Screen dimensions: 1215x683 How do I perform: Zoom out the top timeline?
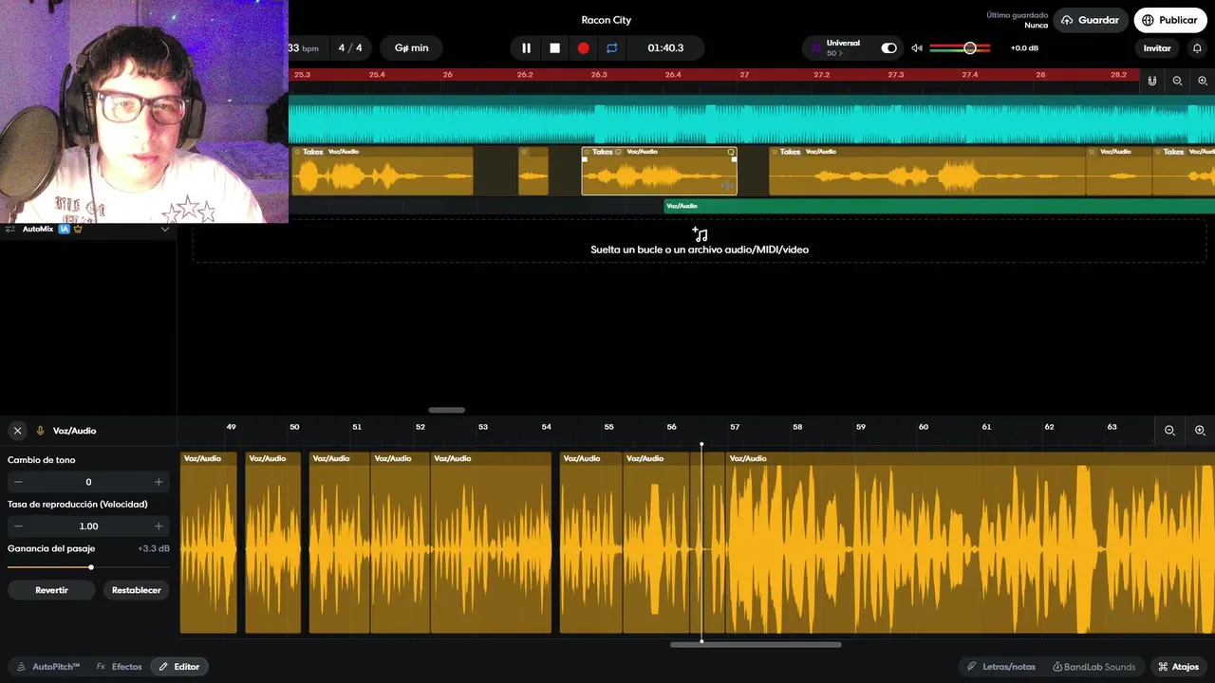1177,82
